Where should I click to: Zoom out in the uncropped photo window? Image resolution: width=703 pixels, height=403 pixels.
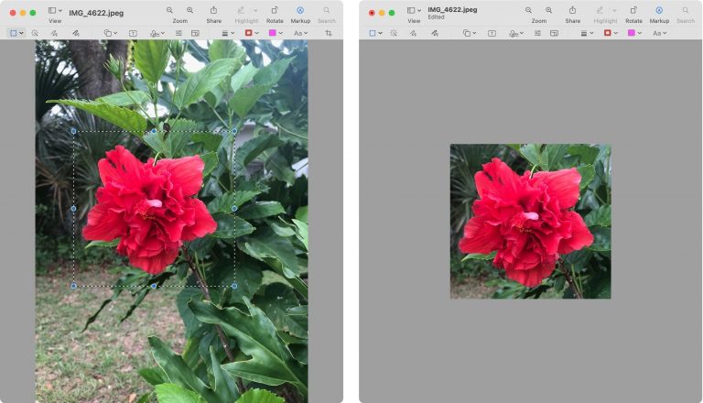pos(169,10)
